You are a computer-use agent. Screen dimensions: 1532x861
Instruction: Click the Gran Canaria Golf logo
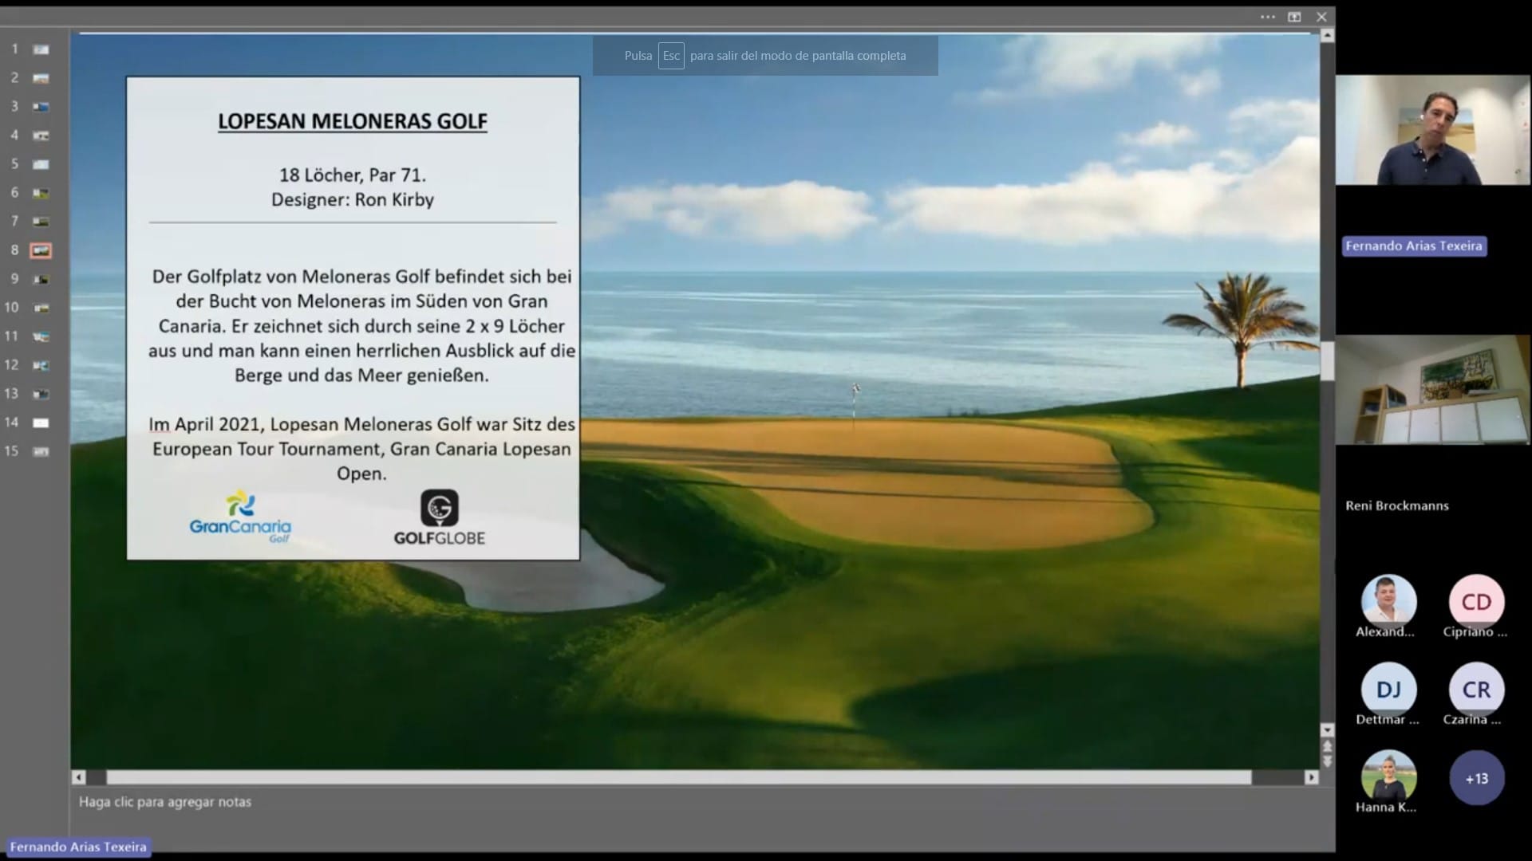click(x=240, y=517)
